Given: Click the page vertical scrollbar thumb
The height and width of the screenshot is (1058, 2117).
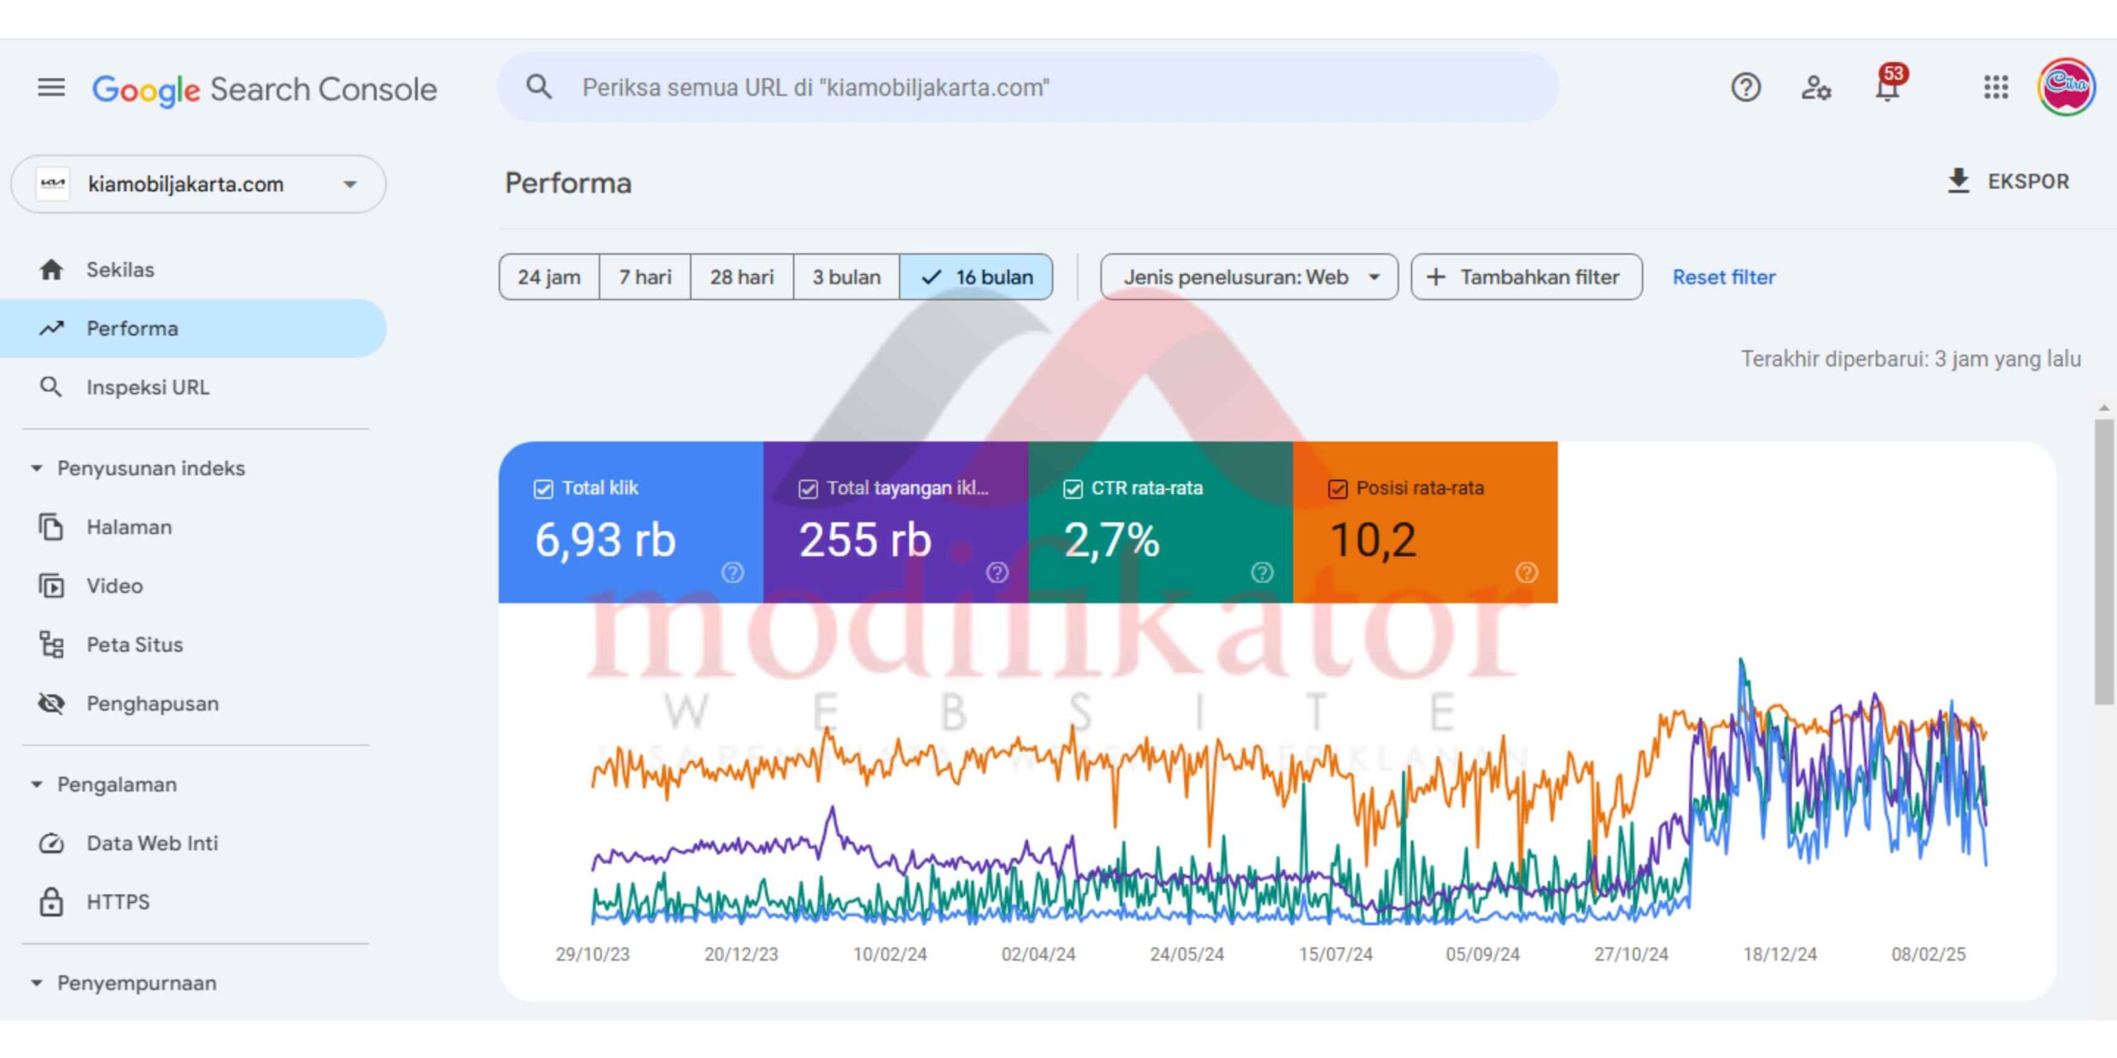Looking at the screenshot, I should click(2105, 562).
